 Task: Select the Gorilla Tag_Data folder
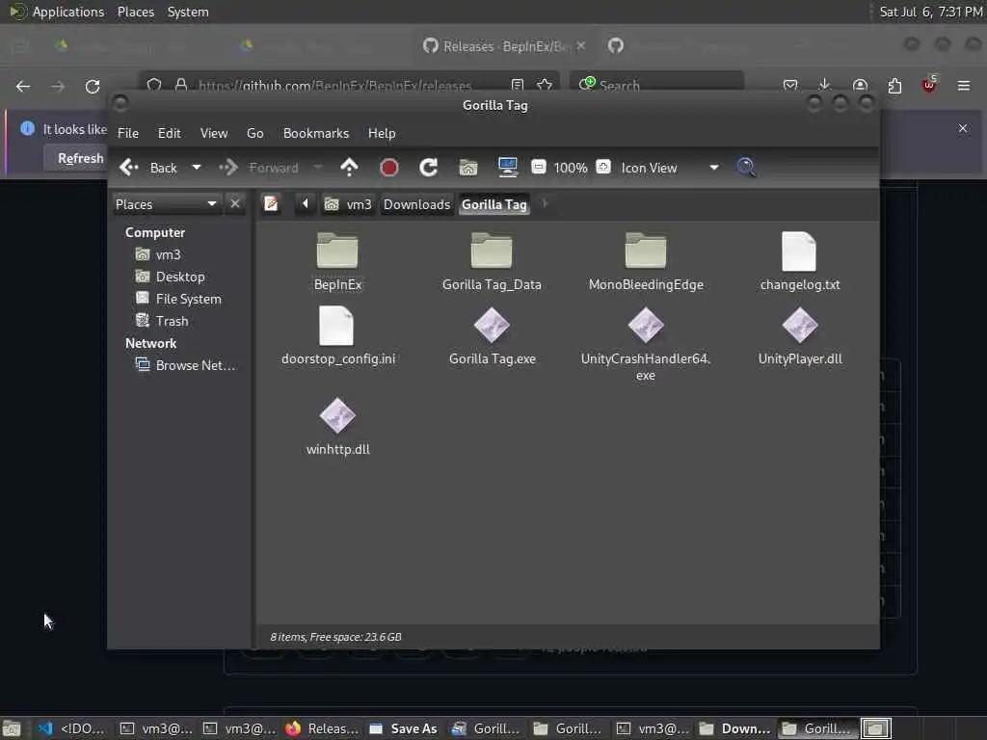tap(492, 262)
